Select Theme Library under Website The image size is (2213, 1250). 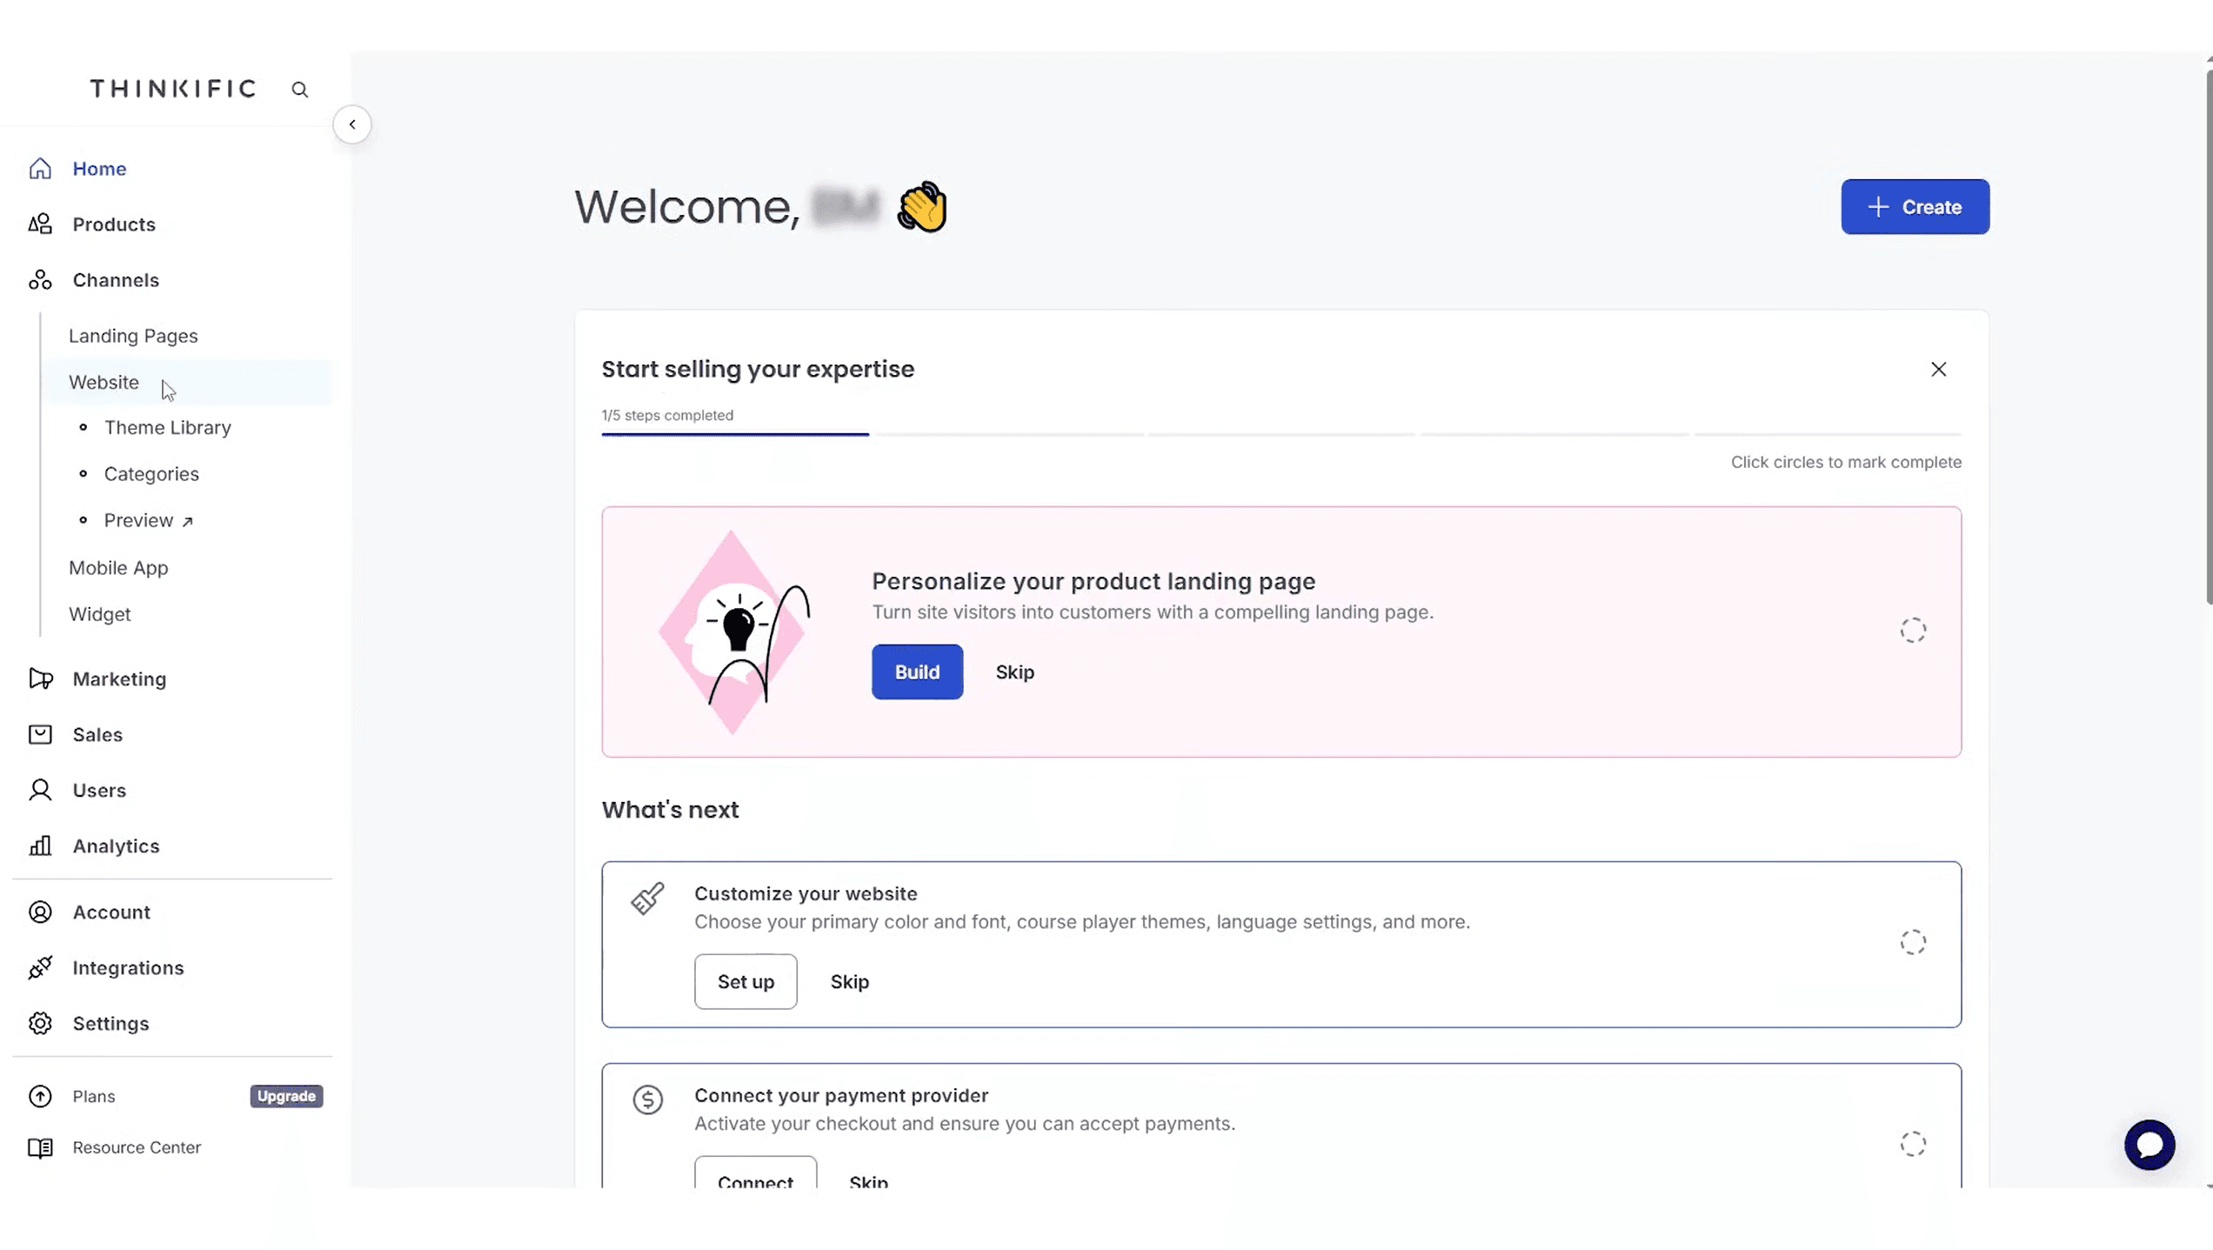pyautogui.click(x=167, y=427)
